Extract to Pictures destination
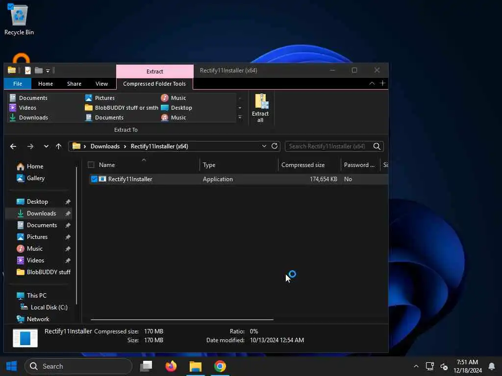 tap(100, 98)
